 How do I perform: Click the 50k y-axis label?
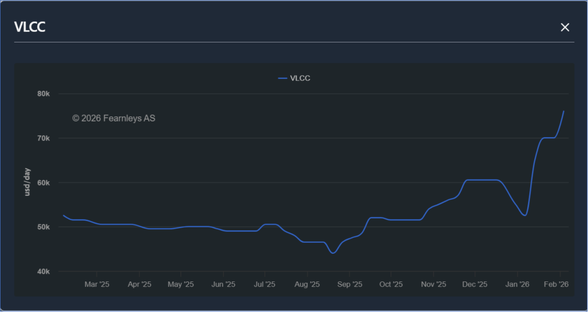44,227
